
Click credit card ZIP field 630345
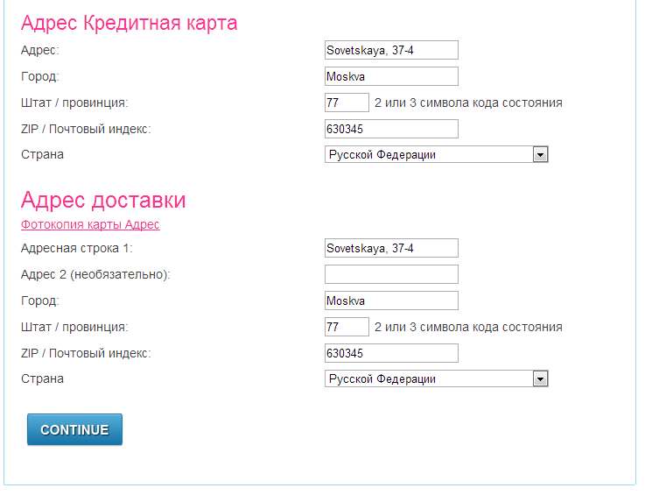click(391, 129)
